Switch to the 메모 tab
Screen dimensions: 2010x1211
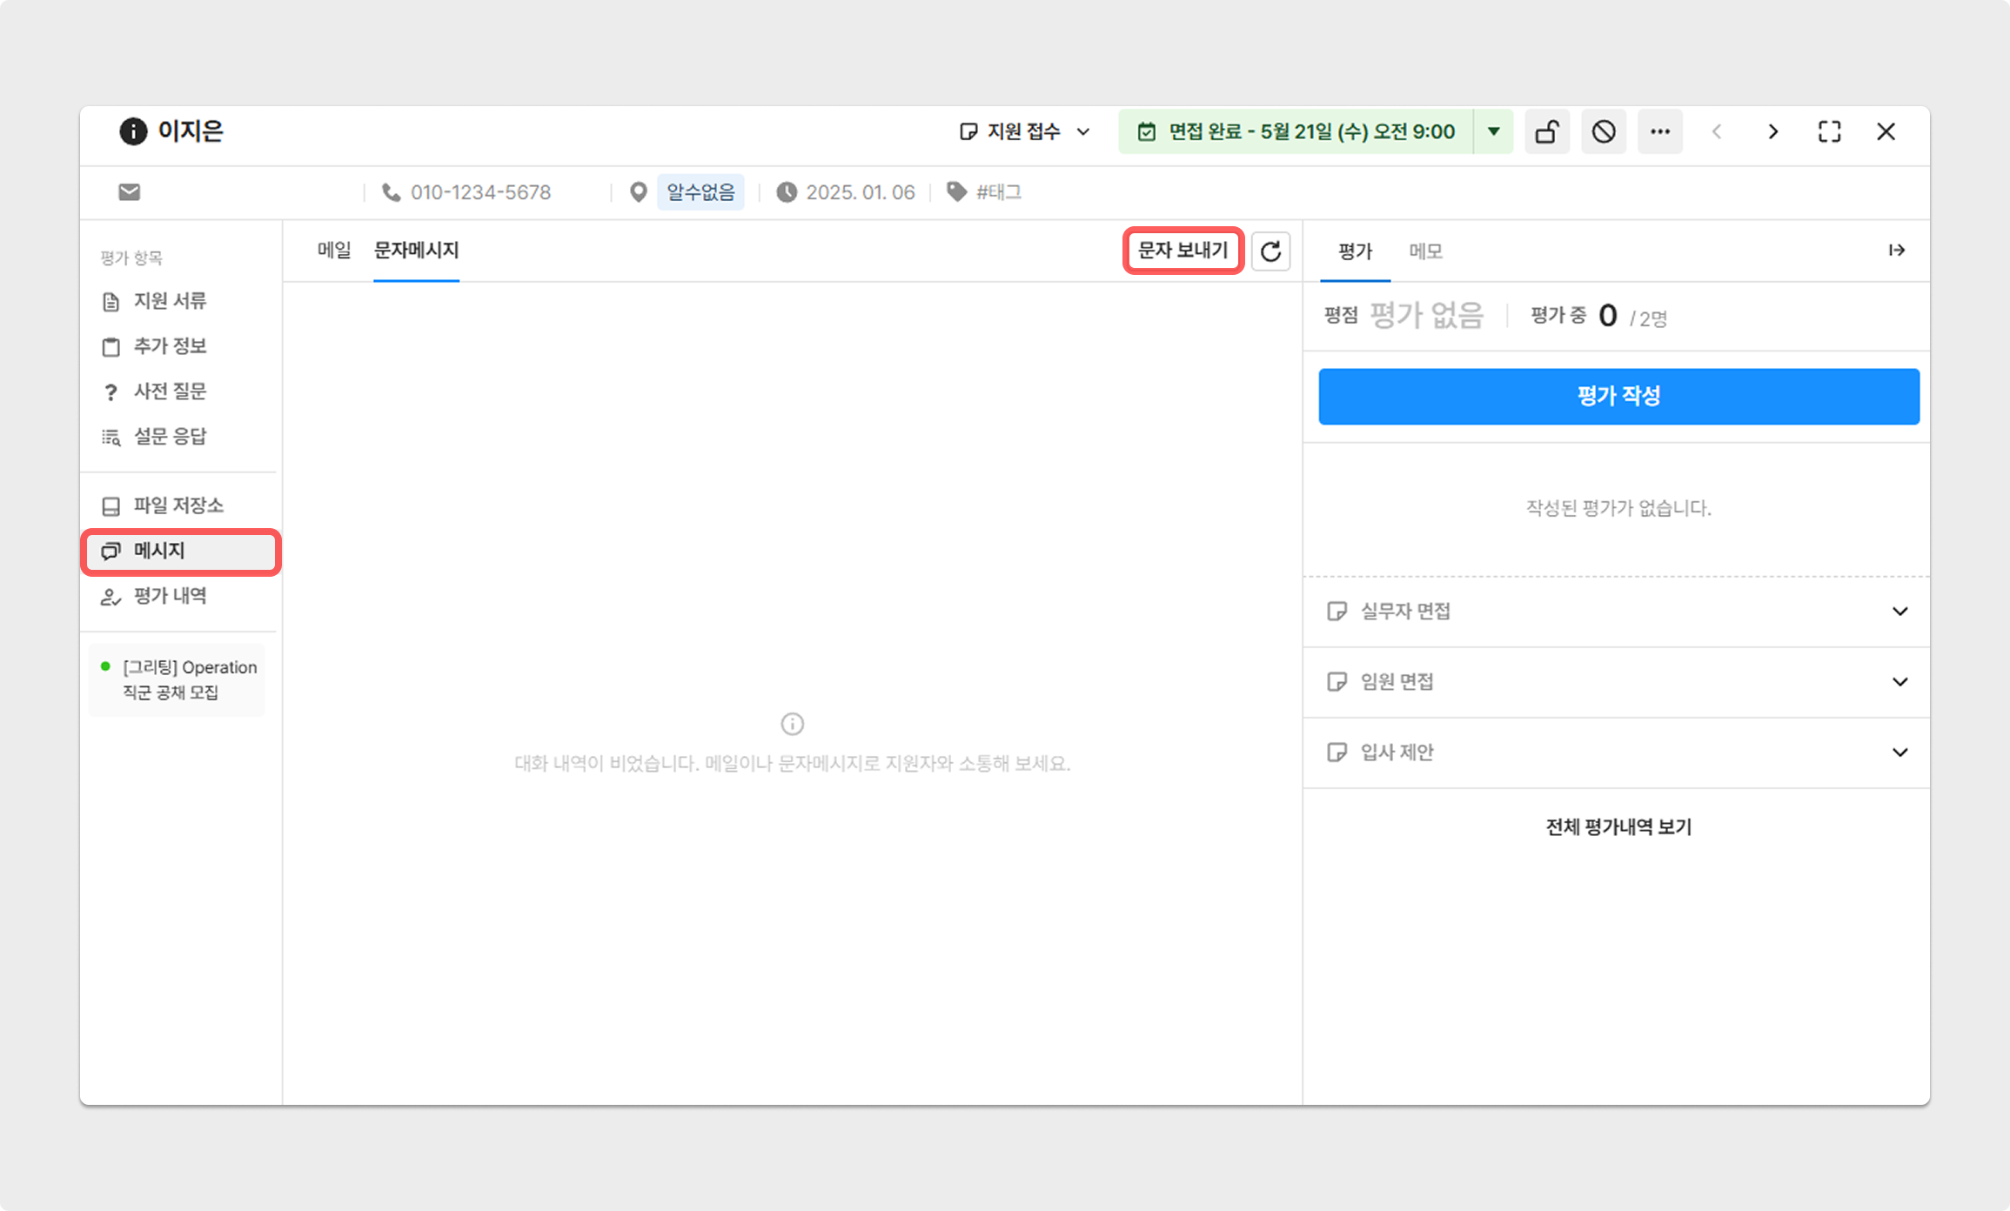pyautogui.click(x=1425, y=251)
